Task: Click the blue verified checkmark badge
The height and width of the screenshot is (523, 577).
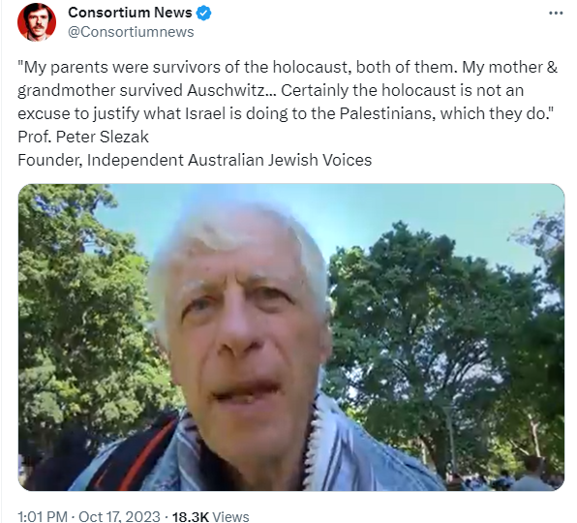Action: tap(203, 13)
